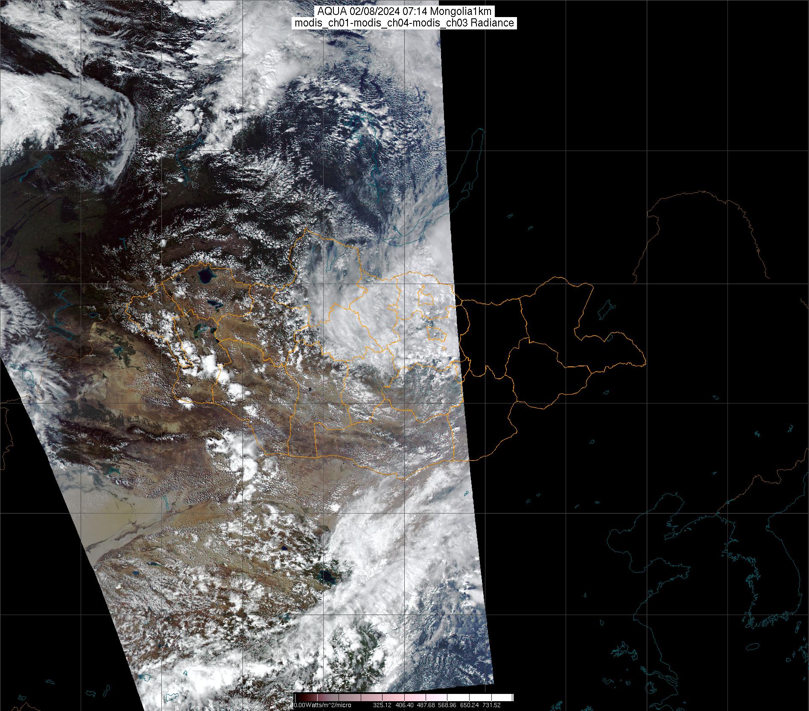Click the "0.00Watts/m^2/micro" scale label
This screenshot has height=711, width=809.
pos(322,705)
